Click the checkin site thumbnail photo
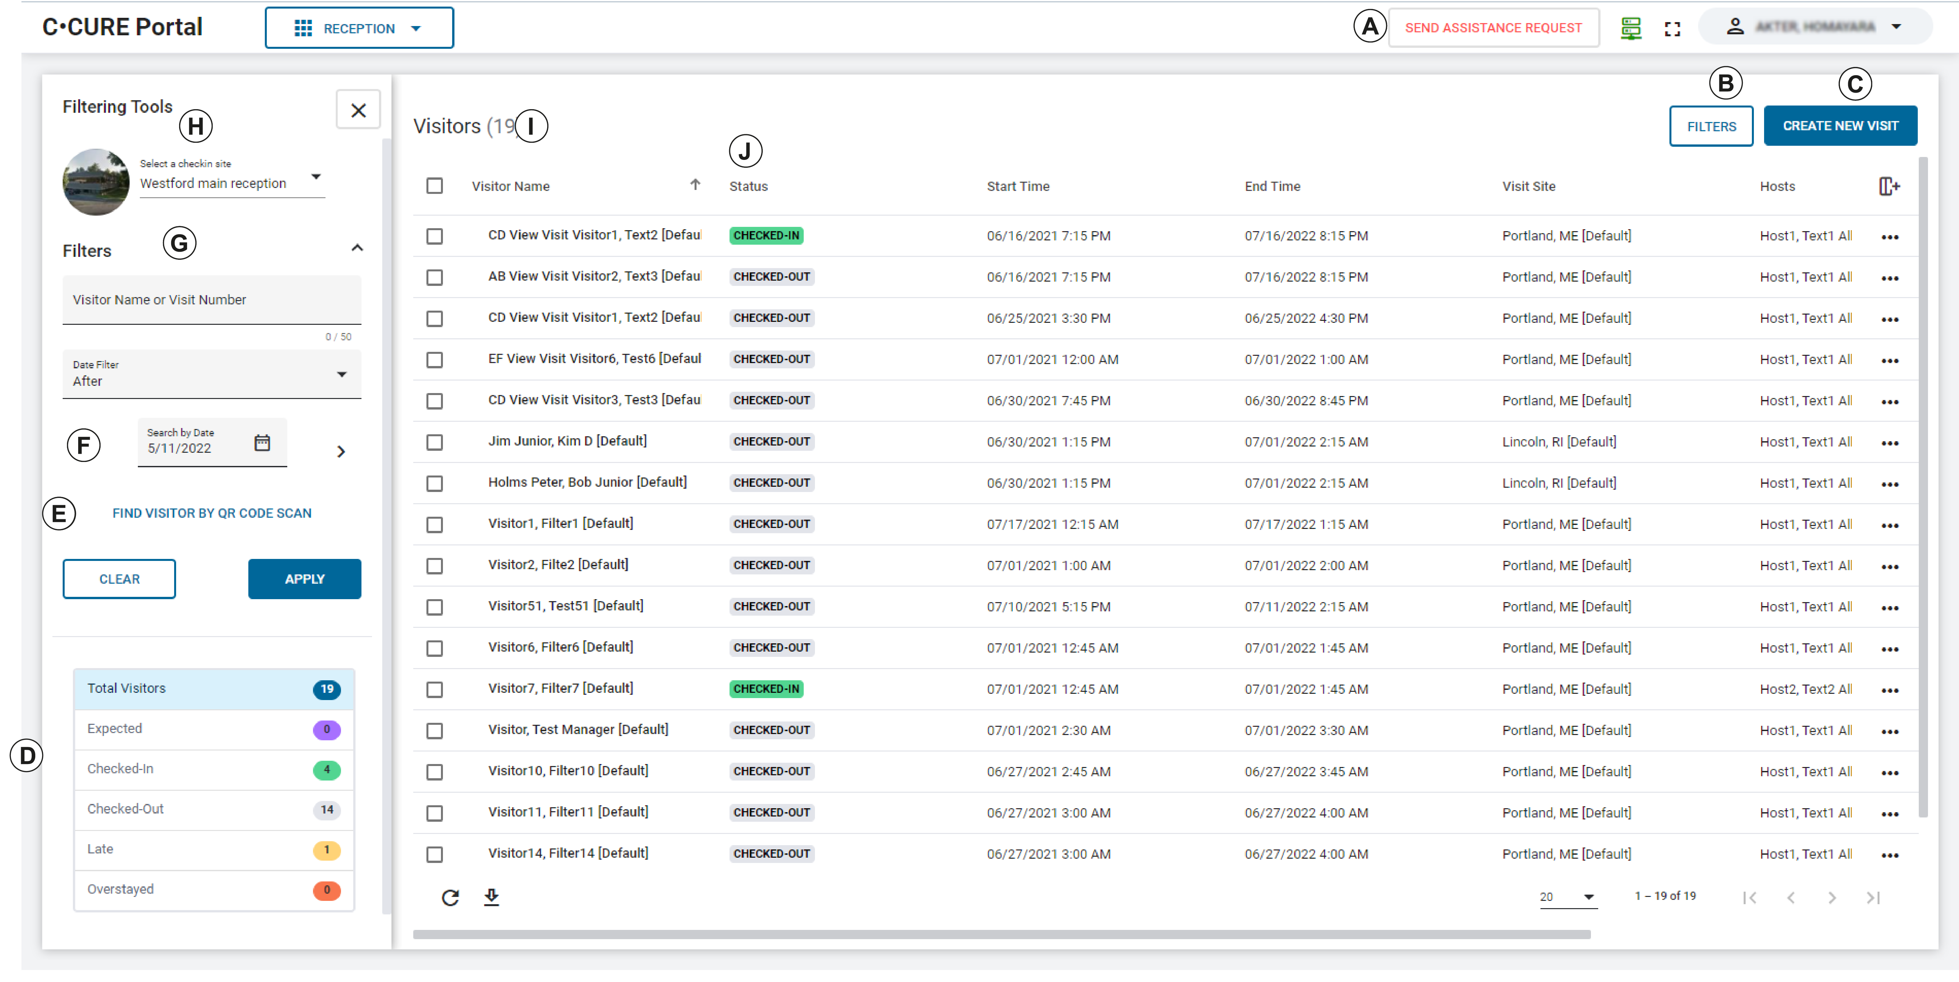Viewport: 1959px width, 982px height. pyautogui.click(x=96, y=182)
